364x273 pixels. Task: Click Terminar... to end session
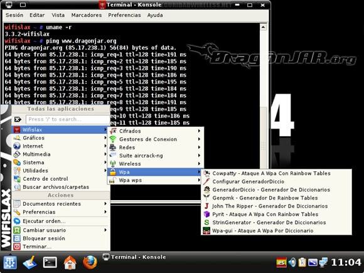pyautogui.click(x=61, y=247)
